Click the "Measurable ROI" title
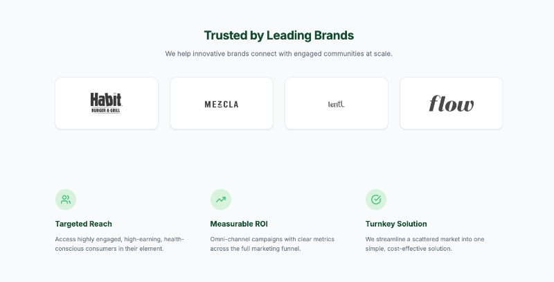The image size is (554, 282). (239, 224)
